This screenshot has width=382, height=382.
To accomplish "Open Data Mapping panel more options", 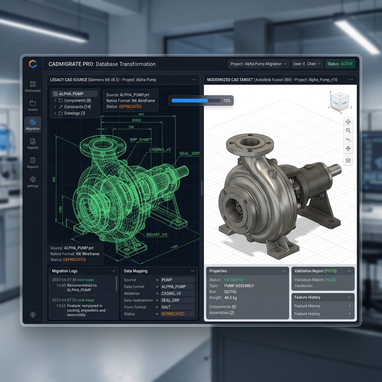I will [193, 271].
